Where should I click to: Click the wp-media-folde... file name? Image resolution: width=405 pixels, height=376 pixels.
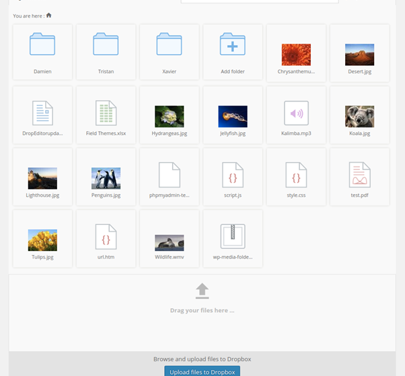click(x=233, y=257)
